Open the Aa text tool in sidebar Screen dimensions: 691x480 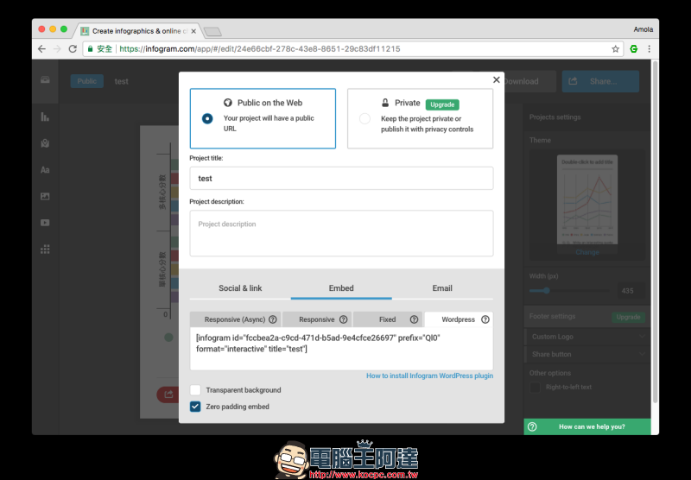point(45,170)
